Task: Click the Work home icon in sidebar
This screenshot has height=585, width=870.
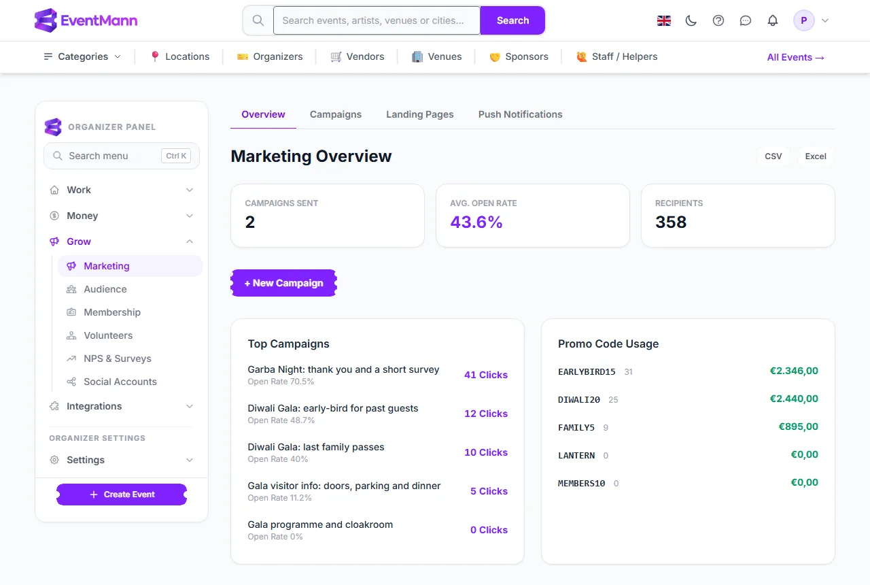Action: click(x=54, y=190)
